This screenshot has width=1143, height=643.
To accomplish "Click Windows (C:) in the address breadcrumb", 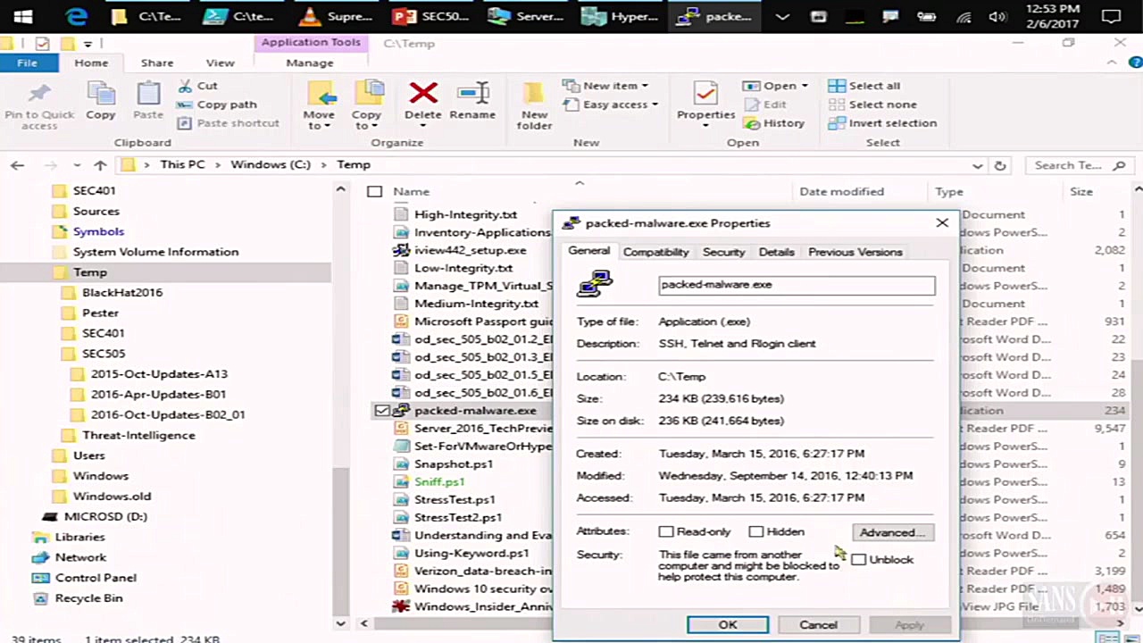I will pyautogui.click(x=270, y=165).
